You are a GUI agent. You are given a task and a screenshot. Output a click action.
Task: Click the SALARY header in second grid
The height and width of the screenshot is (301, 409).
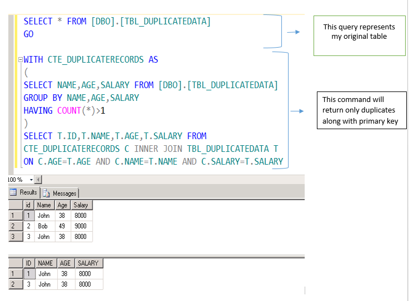[88, 263]
